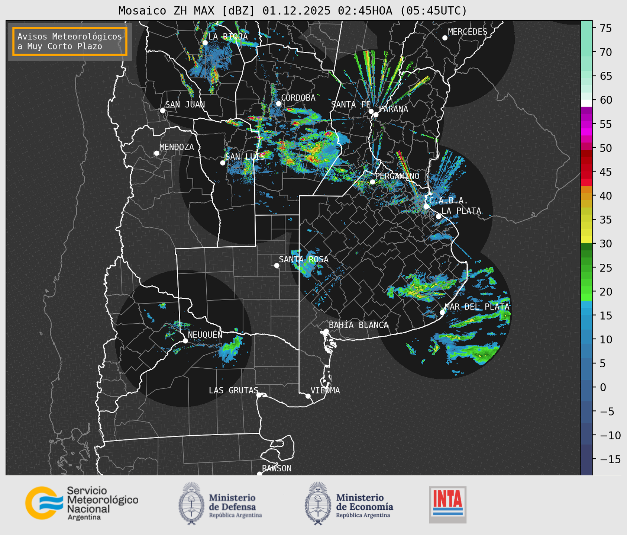Image resolution: width=627 pixels, height=535 pixels.
Task: Click the La Rioja city marker dot
Action: pos(205,42)
